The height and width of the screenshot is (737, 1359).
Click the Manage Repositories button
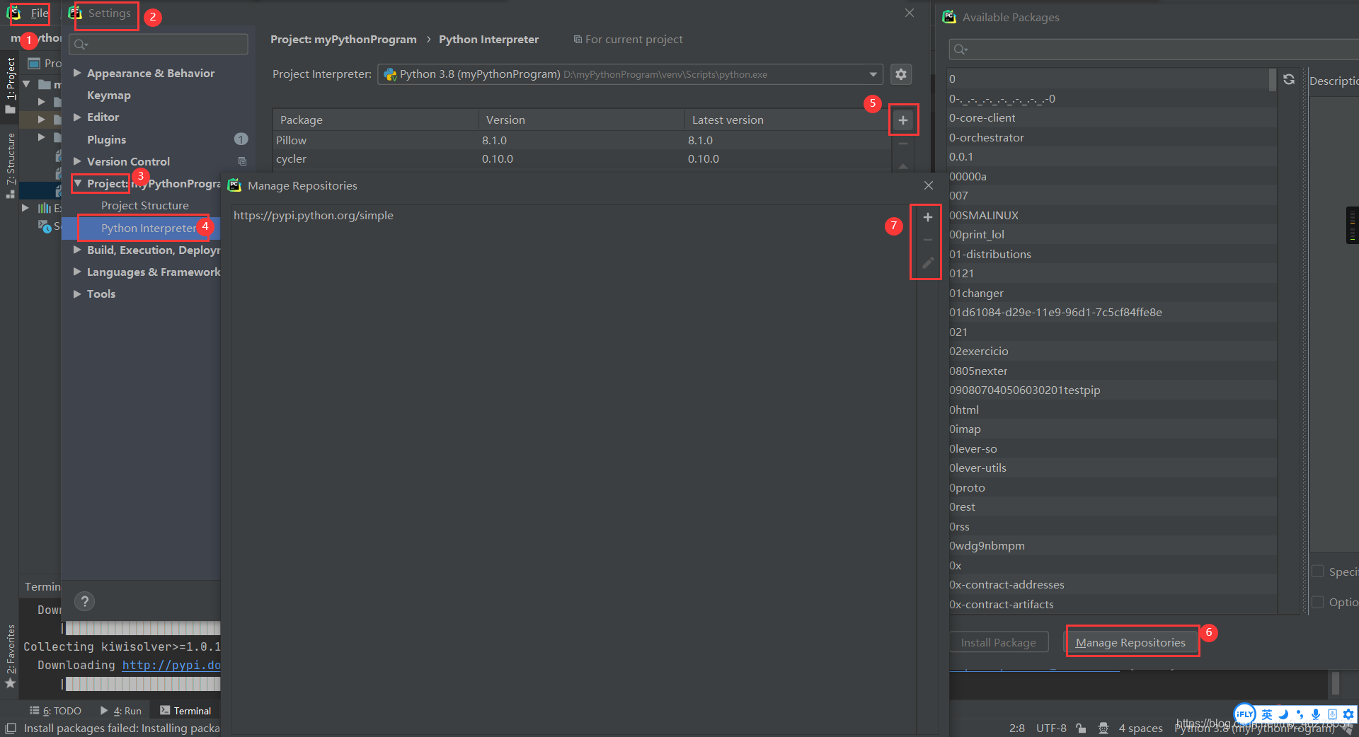coord(1130,642)
